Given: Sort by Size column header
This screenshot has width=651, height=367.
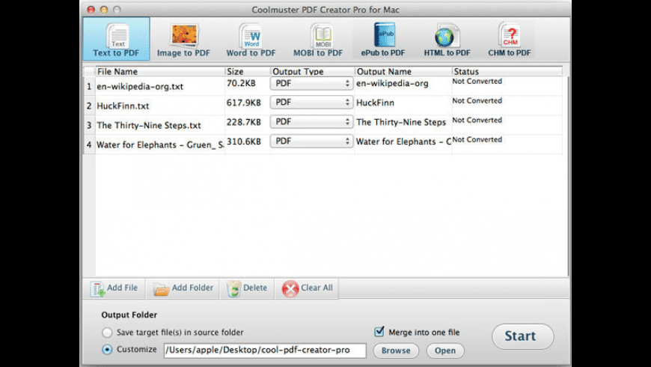Looking at the screenshot, I should [x=248, y=71].
